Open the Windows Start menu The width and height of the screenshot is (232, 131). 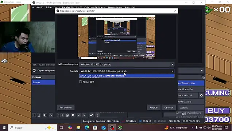tap(4, 127)
